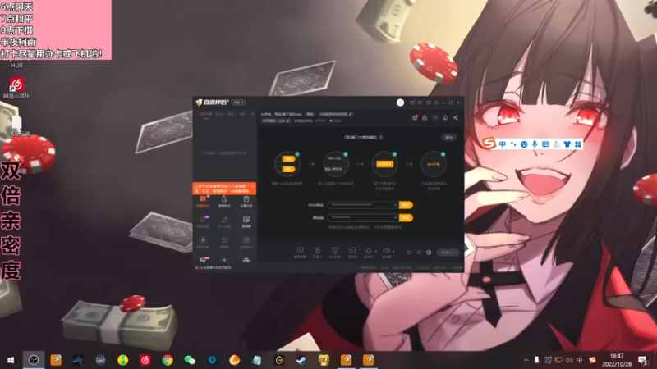This screenshot has height=369, width=657.
Task: Open emoji panel on the Sogou input bar
Action: 524,144
